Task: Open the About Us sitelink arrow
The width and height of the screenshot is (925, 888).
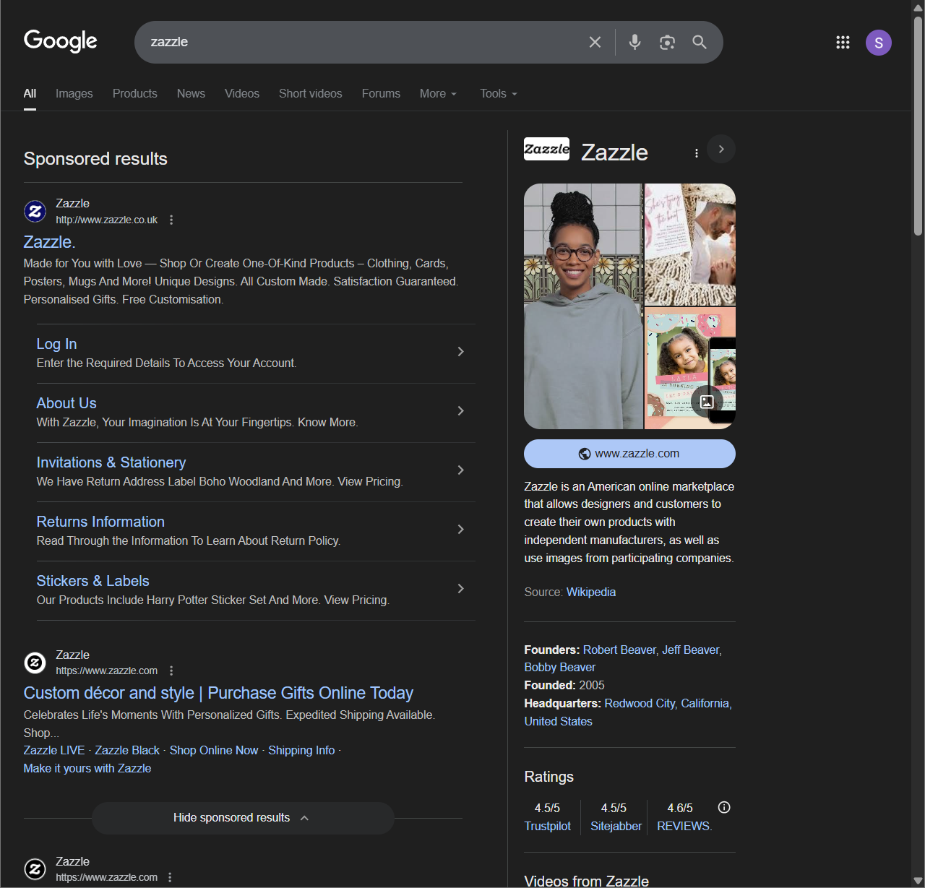Action: pyautogui.click(x=461, y=411)
